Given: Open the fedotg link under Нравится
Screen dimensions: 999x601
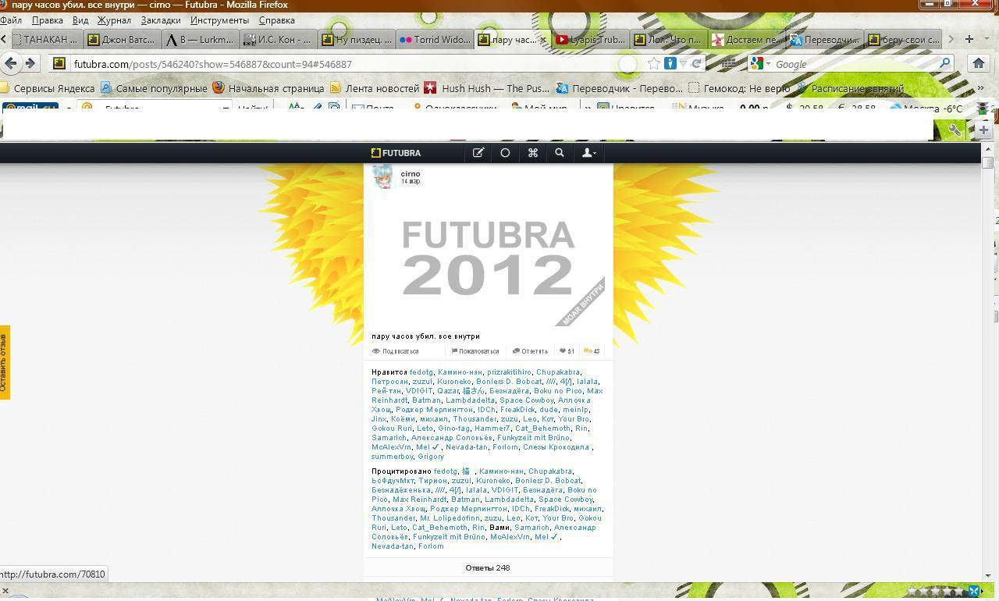Looking at the screenshot, I should tap(421, 372).
